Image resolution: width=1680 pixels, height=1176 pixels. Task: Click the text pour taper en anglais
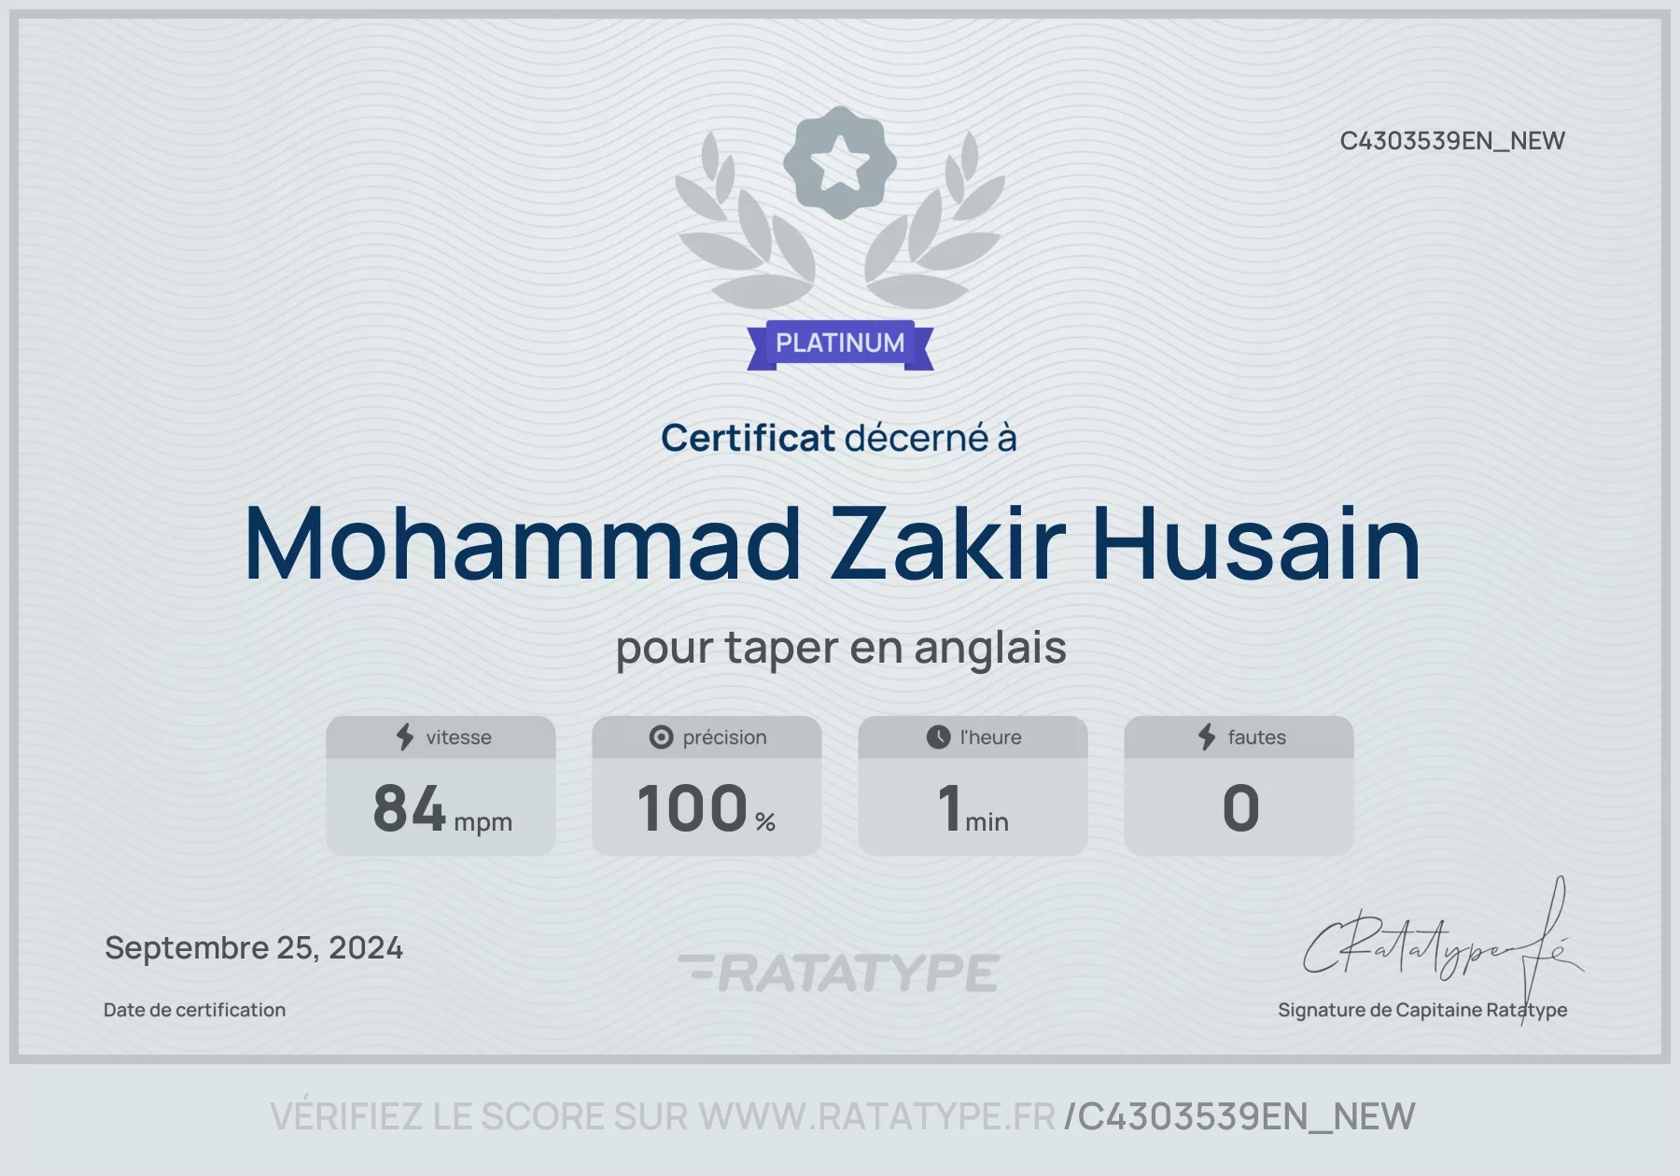[x=841, y=648]
